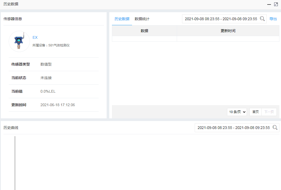Click the gas detector sensor image

pos(19,41)
